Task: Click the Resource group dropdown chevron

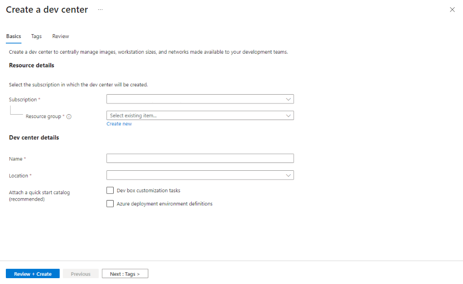Action: (288, 116)
